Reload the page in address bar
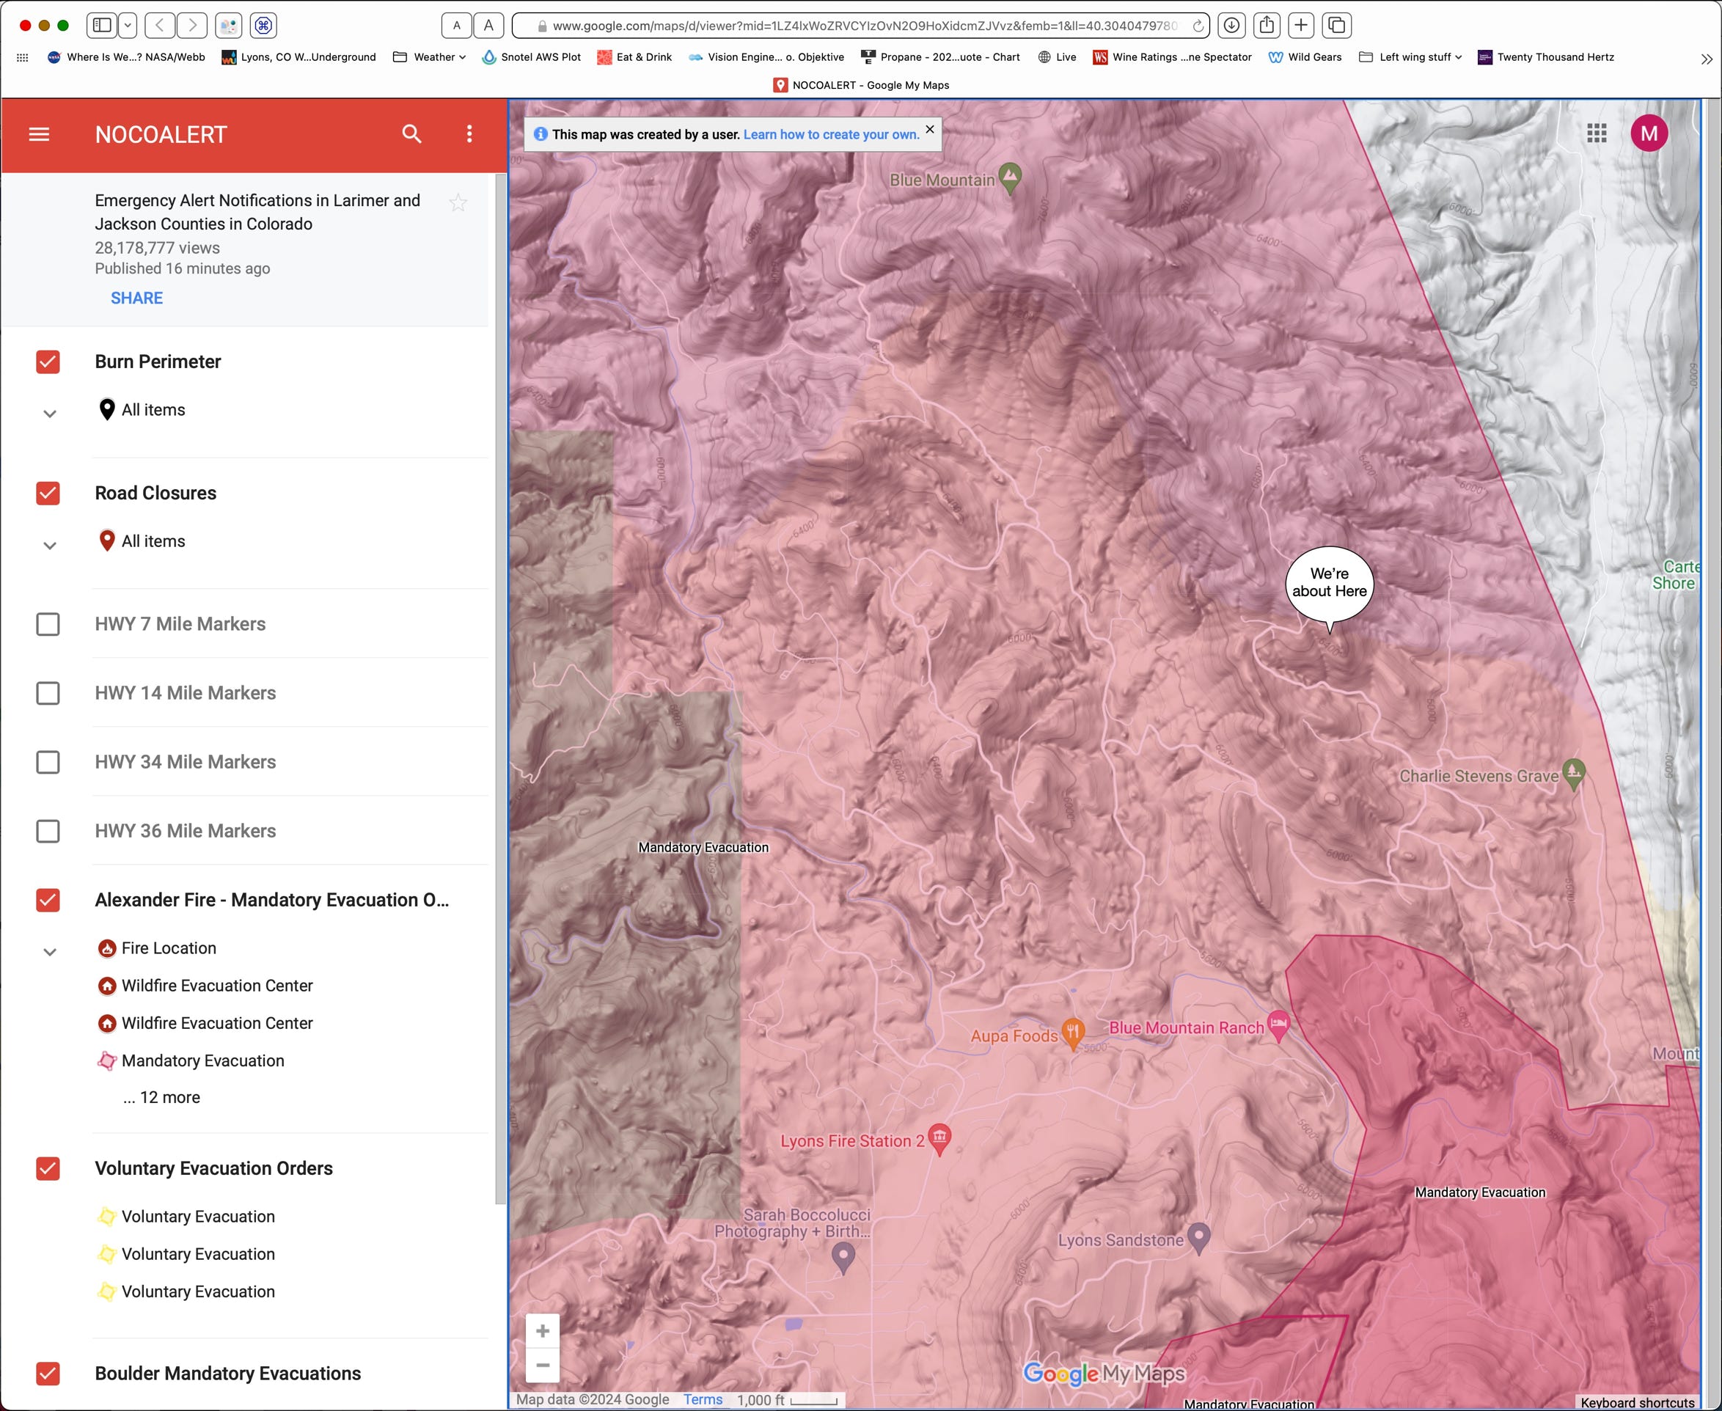 (1198, 26)
